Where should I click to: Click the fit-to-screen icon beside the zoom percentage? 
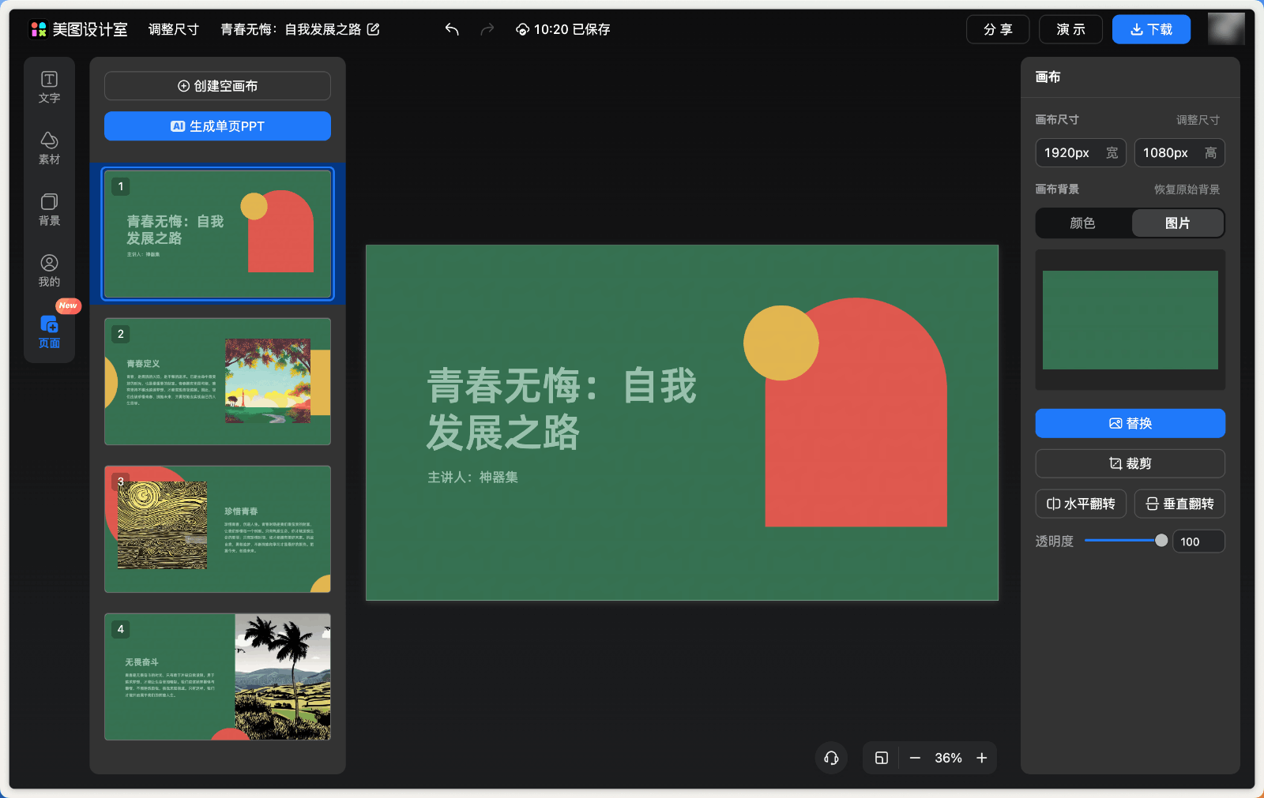[881, 758]
